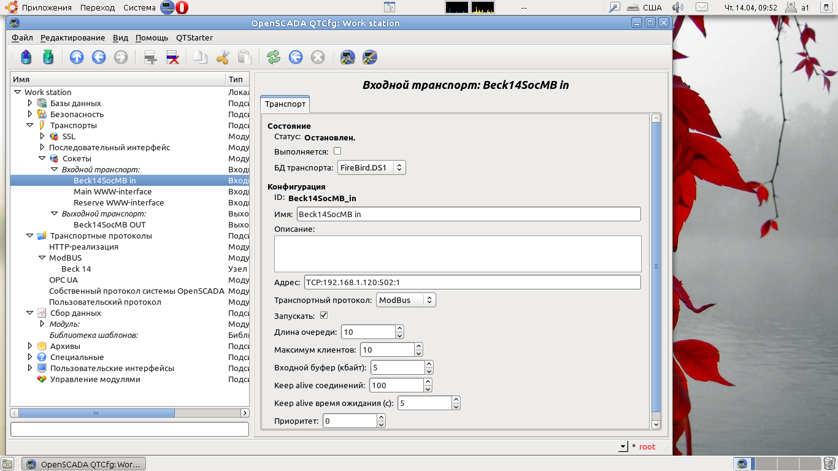Open the Транспортный протокол ModBus dropdown
The image size is (838, 471).
point(405,300)
